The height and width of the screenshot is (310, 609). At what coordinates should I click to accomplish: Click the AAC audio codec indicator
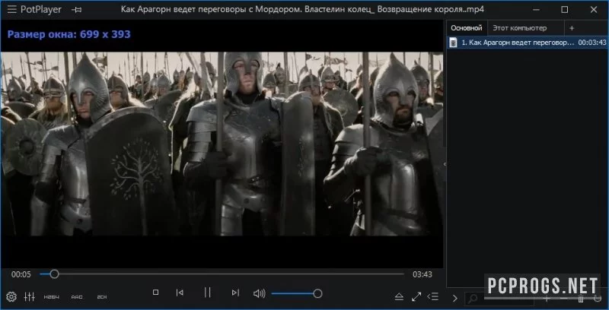77,297
